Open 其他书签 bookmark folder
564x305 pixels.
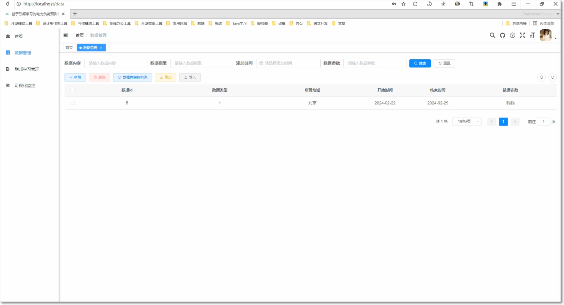(x=516, y=23)
